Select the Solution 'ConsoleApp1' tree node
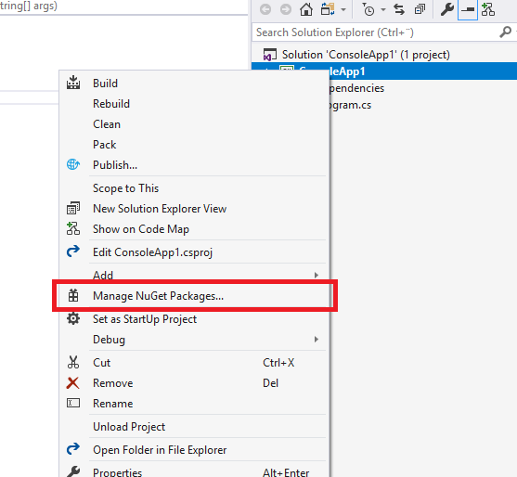The height and width of the screenshot is (477, 517). coord(366,55)
